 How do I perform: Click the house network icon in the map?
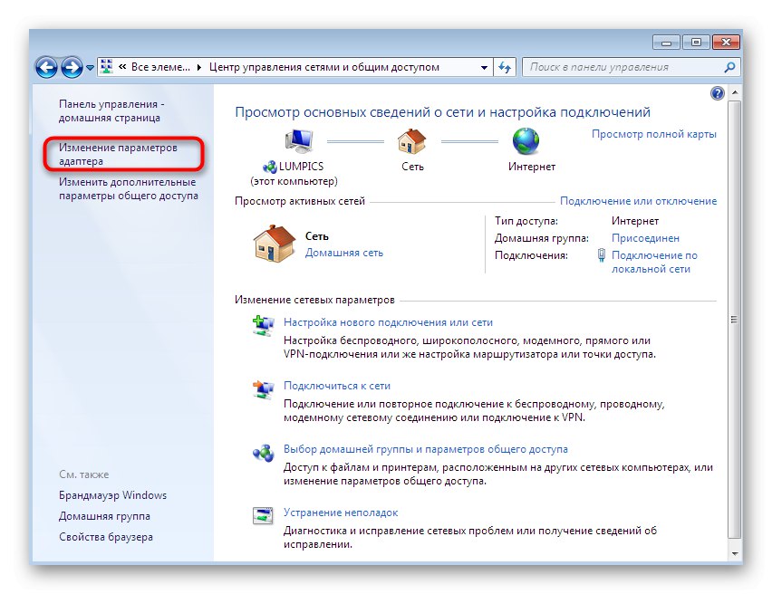(411, 140)
